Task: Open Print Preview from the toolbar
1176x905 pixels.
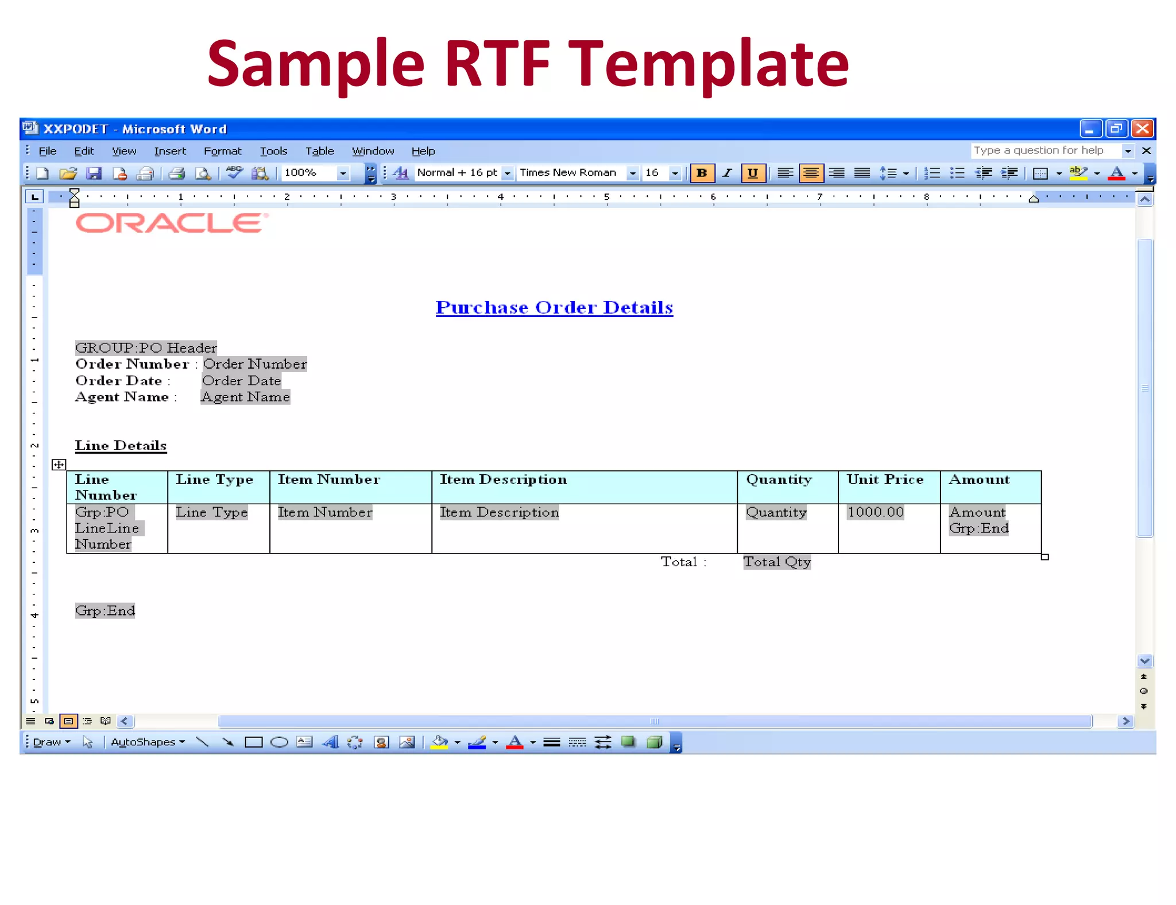Action: point(203,173)
